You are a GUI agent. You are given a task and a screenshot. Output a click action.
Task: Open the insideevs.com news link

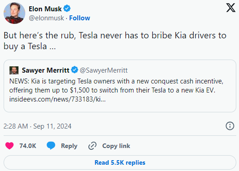[57, 99]
